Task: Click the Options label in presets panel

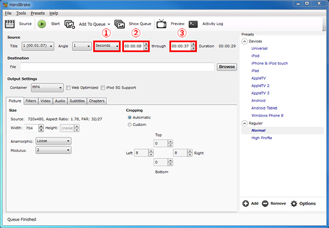Action: 308,203
